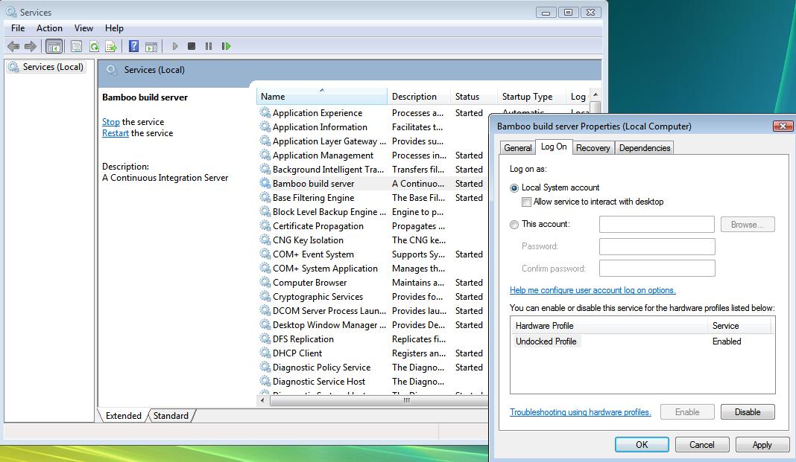The width and height of the screenshot is (796, 462).
Task: Switch to the General tab
Action: point(518,148)
